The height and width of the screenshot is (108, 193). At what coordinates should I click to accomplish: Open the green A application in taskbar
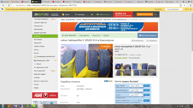click(34, 106)
